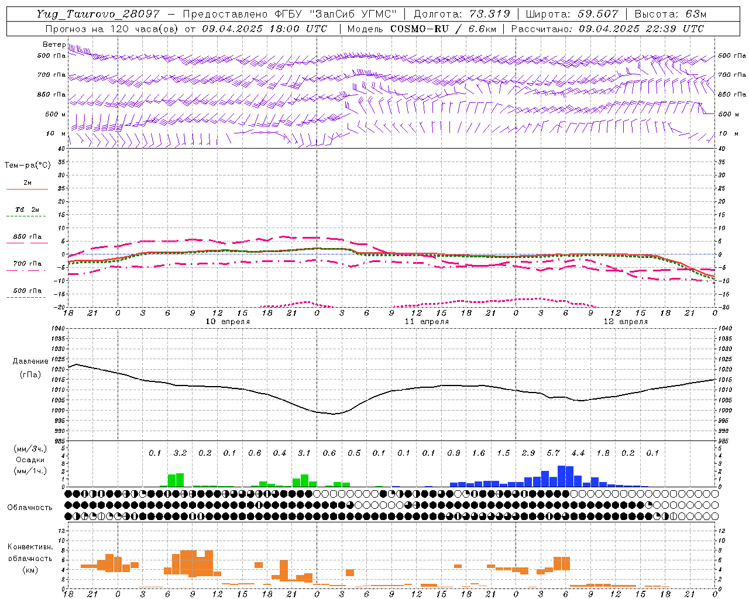Click the 'Долгота: 73.319' longitude field
Viewport: 749px width, 599px height.
tap(462, 14)
